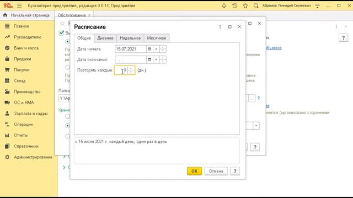Open the Производство section

pyautogui.click(x=27, y=92)
